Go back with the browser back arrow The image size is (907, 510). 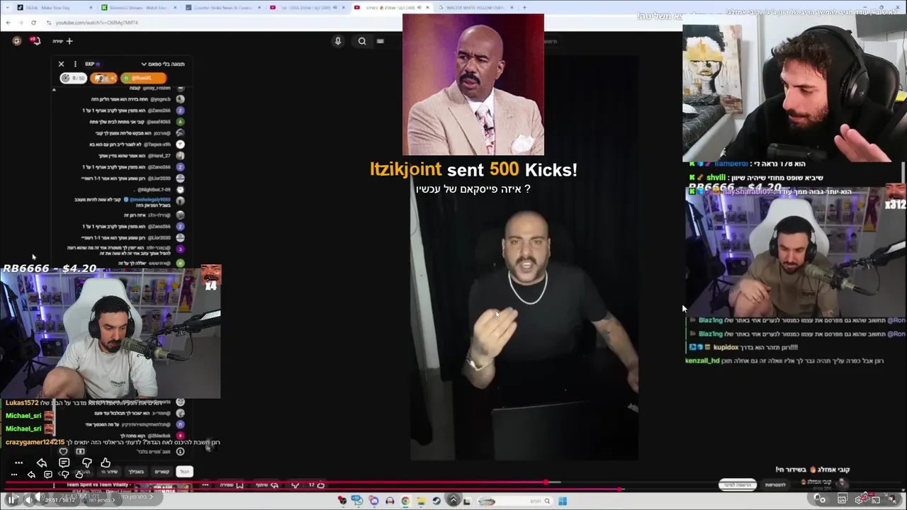point(8,22)
